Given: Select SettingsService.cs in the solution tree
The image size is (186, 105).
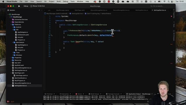Looking at the screenshot, I should tap(20, 85).
